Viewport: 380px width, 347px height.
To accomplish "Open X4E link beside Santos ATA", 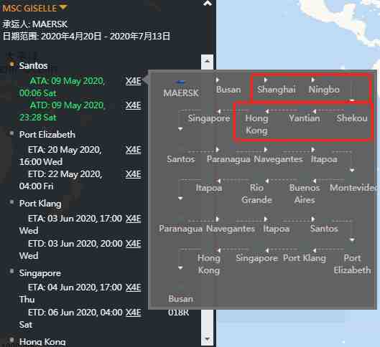I will tap(134, 81).
